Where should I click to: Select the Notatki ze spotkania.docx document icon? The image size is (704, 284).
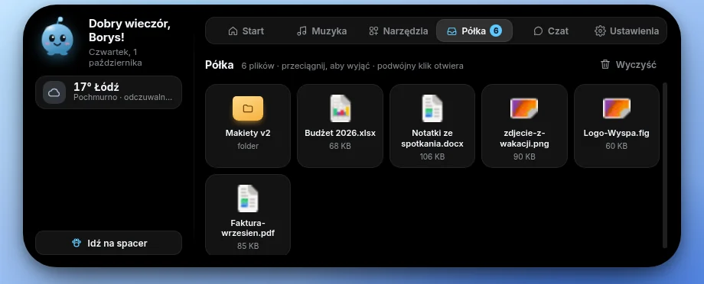coord(432,108)
